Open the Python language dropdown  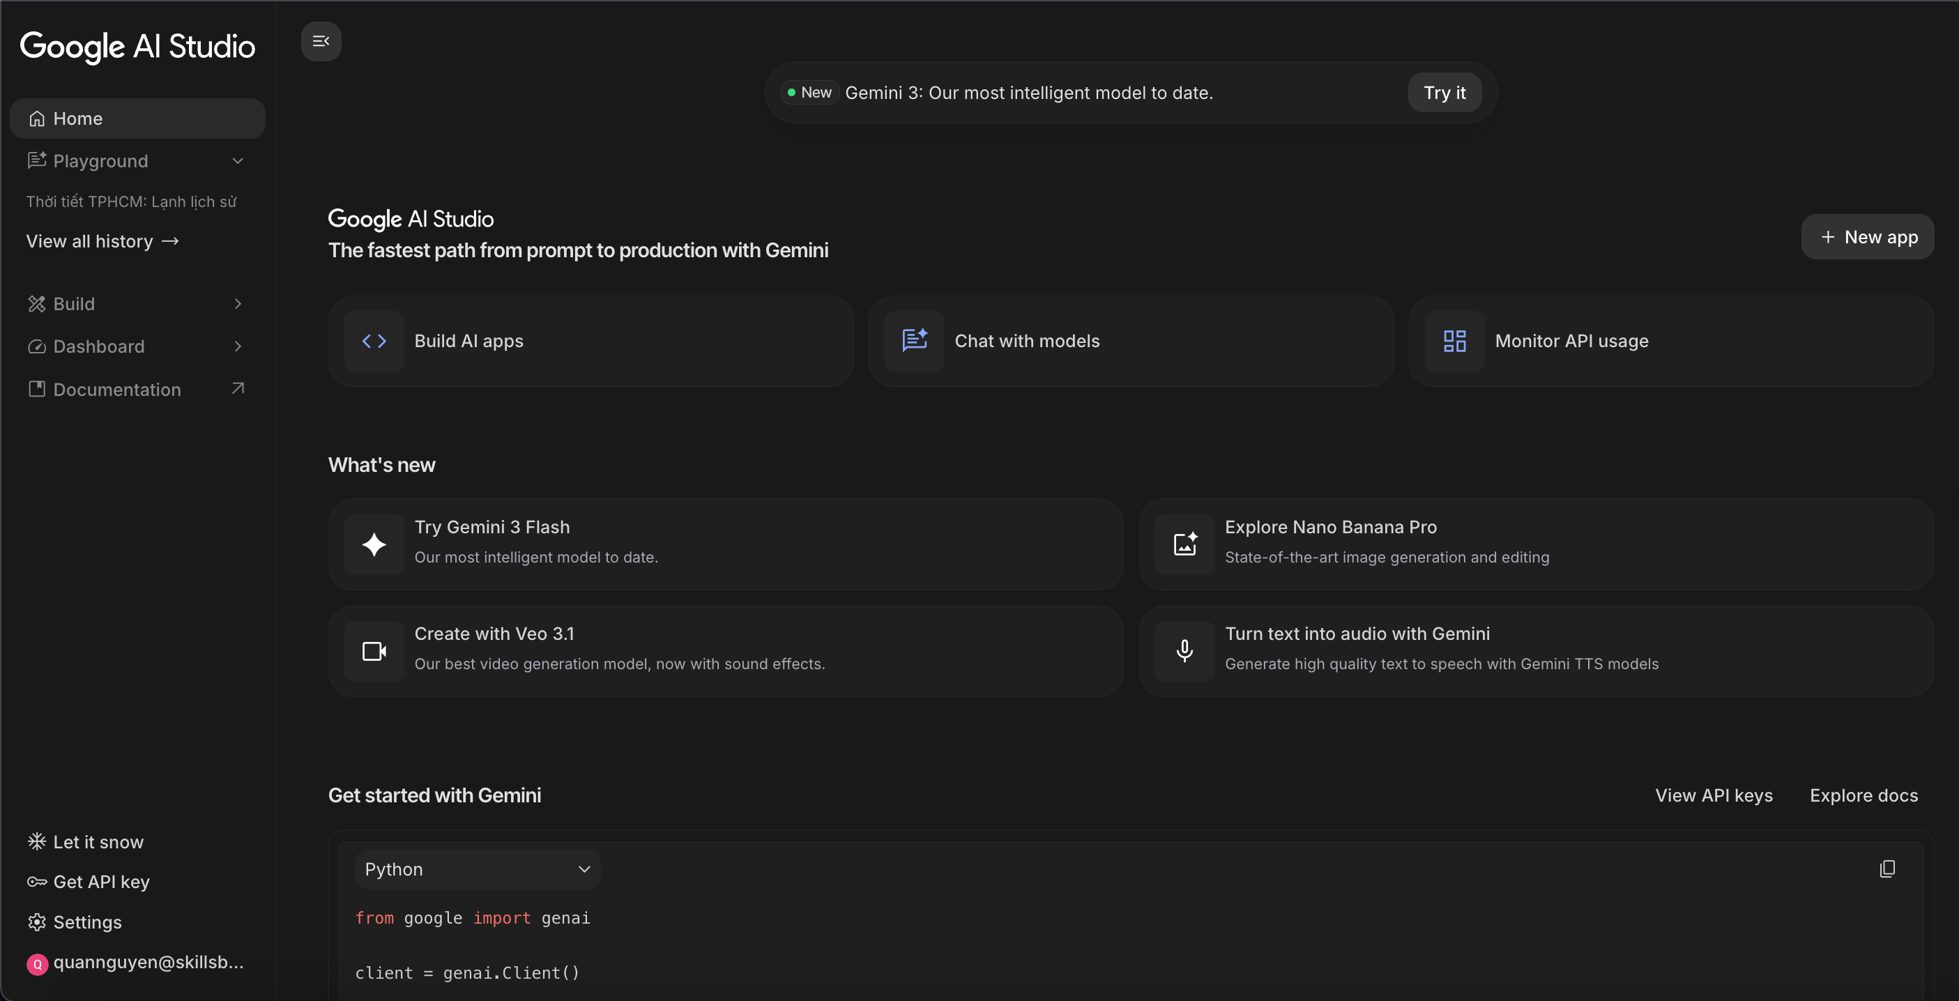pyautogui.click(x=478, y=869)
